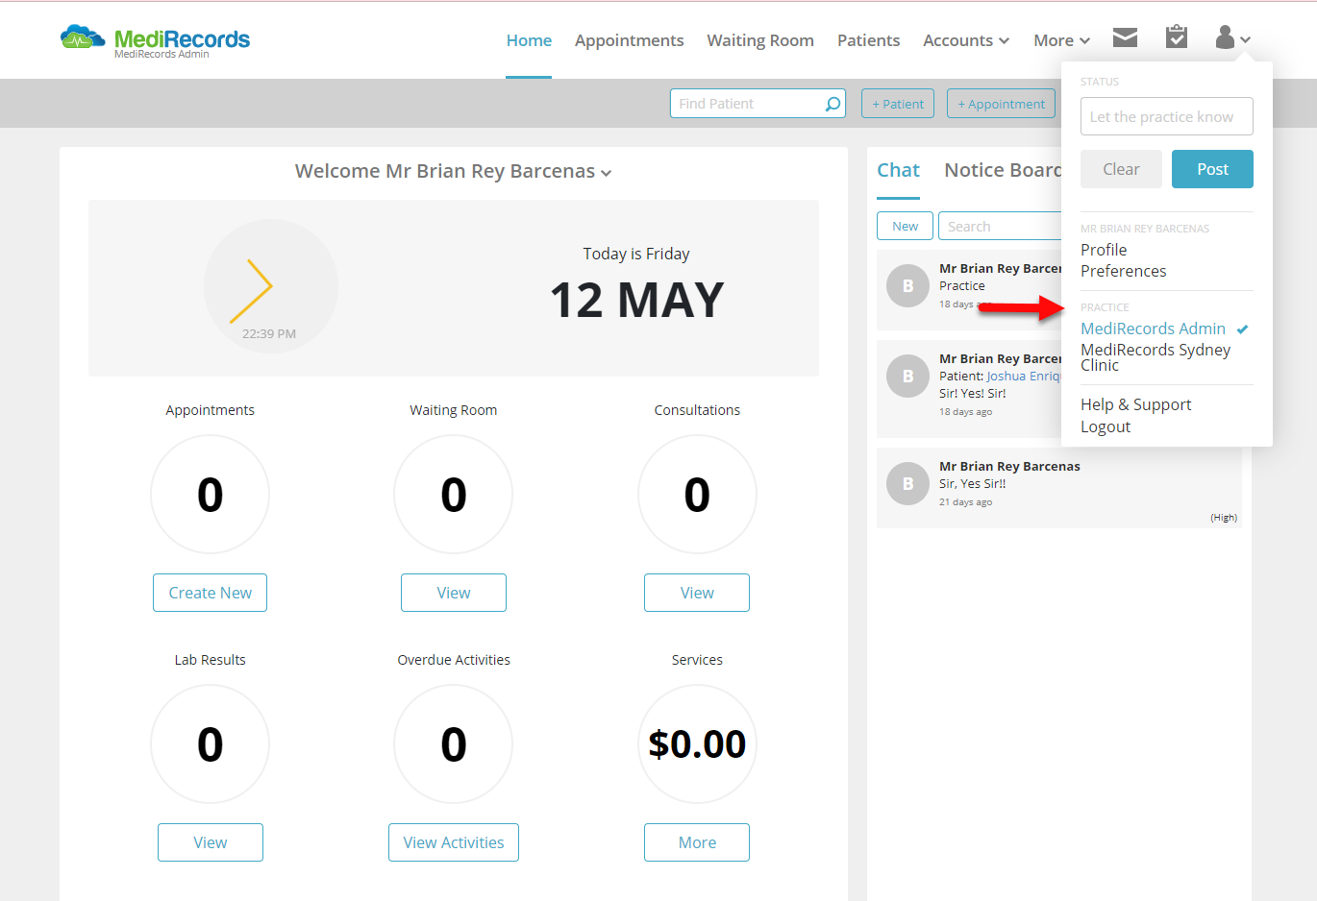1317x901 pixels.
Task: Click the 12 MAY date text
Action: [x=636, y=300]
